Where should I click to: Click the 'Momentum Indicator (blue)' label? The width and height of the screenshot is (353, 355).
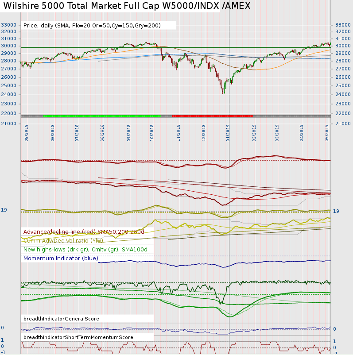coord(61,259)
